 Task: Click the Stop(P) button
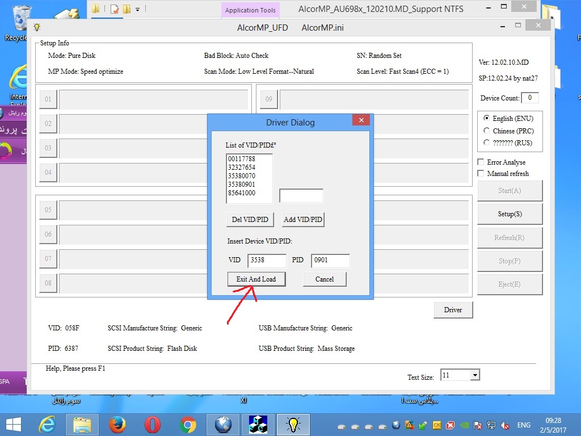(x=510, y=261)
